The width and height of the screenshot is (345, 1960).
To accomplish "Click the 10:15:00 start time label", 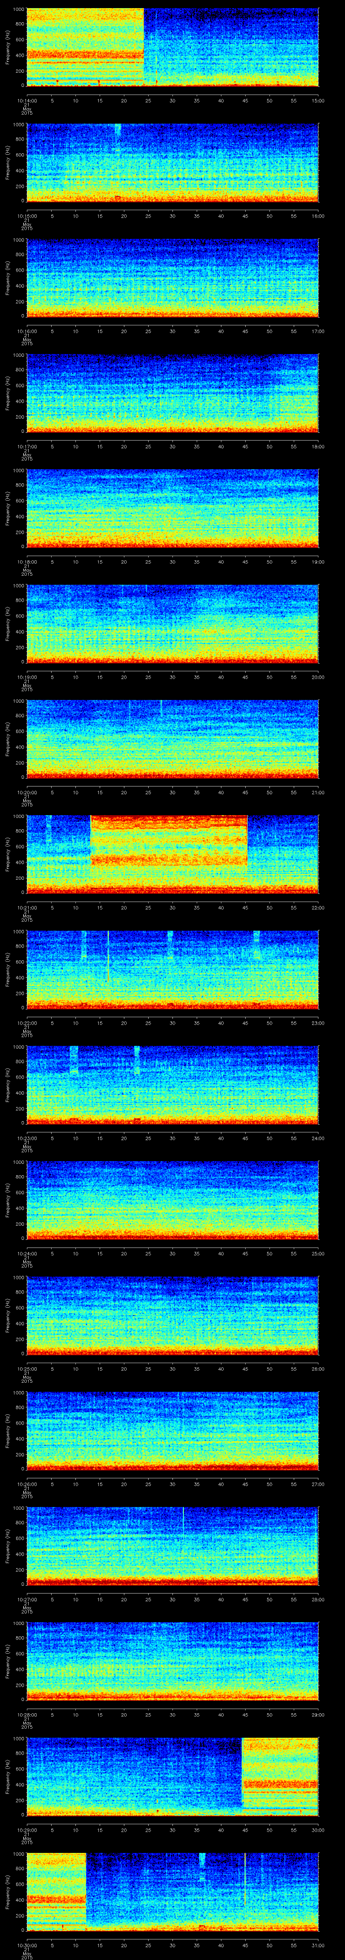I will 27,216.
